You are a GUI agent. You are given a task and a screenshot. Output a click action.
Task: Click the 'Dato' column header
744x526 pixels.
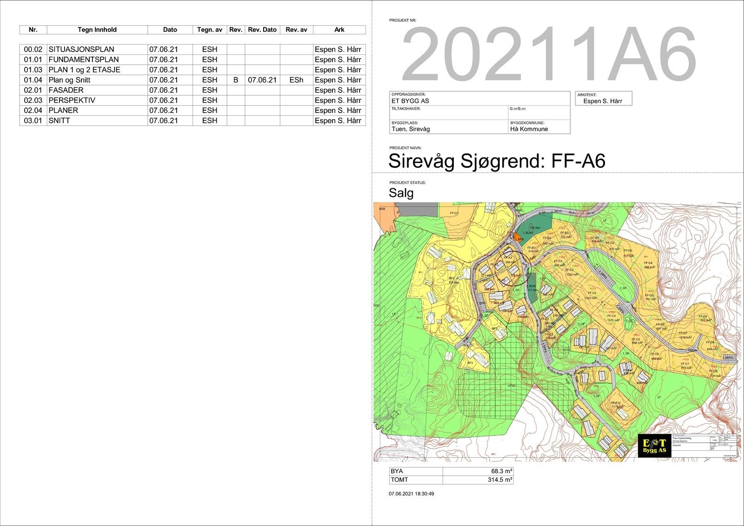[170, 30]
